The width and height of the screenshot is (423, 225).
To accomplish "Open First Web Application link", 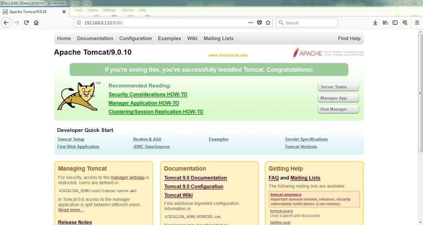I will point(78,147).
